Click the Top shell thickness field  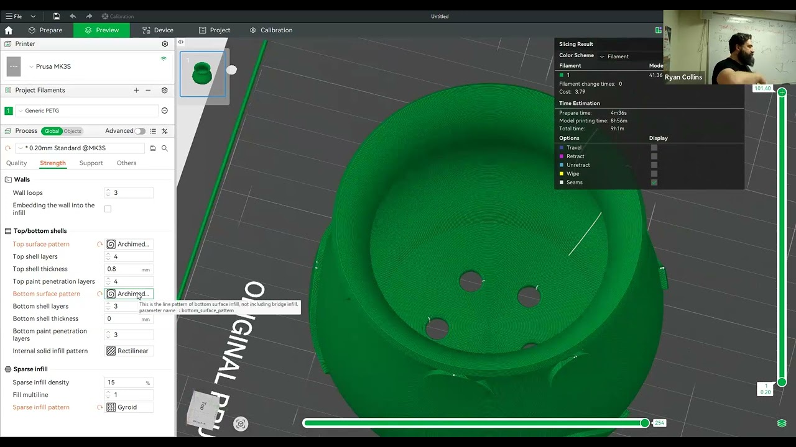[x=129, y=269]
